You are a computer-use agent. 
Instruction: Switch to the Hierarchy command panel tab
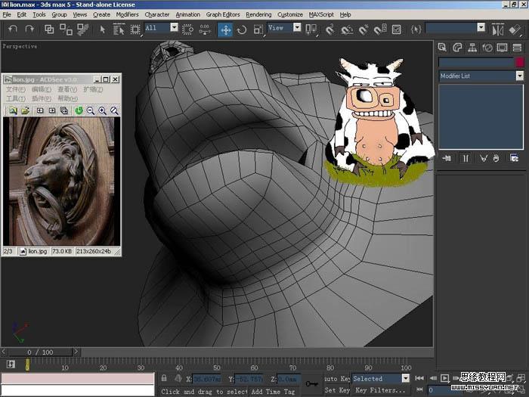(472, 48)
